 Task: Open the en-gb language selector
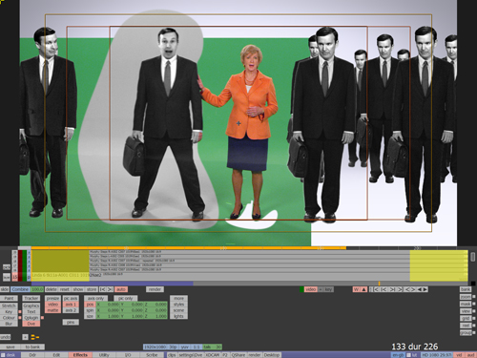pos(398,355)
